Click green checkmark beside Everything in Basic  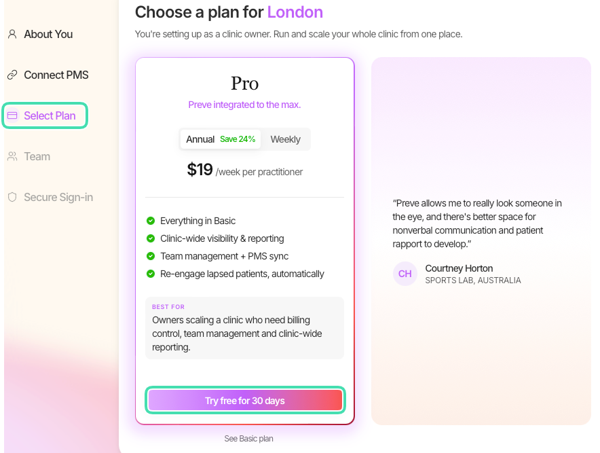[151, 221]
